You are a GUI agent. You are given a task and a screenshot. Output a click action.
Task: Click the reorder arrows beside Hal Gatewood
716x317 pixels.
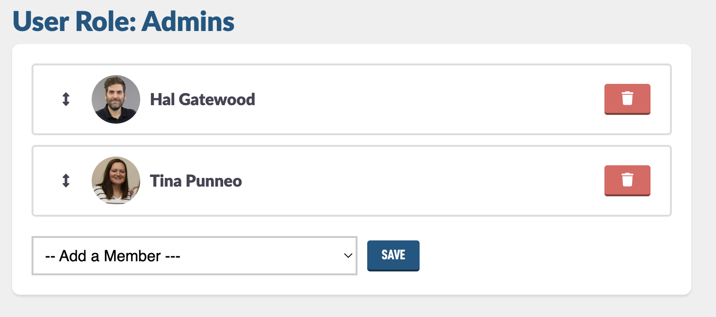pos(66,99)
